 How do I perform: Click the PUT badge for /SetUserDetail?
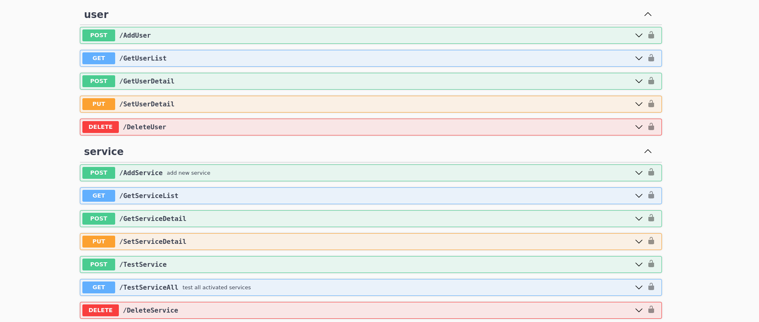(99, 104)
